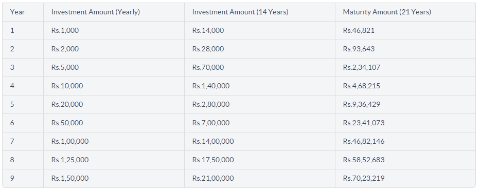This screenshot has width=480, height=191.
Task: Select the Rs.23,41,073 maturity cell
Action: 364,123
